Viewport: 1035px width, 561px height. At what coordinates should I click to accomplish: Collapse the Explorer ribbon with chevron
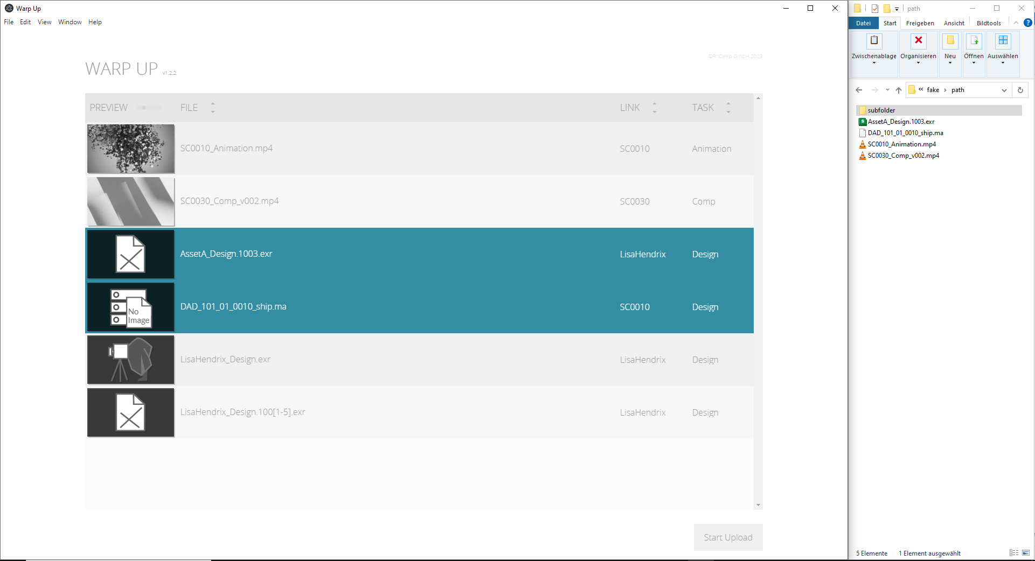pyautogui.click(x=1016, y=23)
